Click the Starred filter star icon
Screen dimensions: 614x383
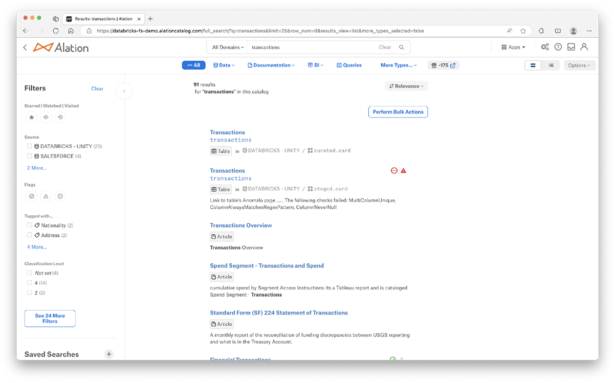click(32, 117)
